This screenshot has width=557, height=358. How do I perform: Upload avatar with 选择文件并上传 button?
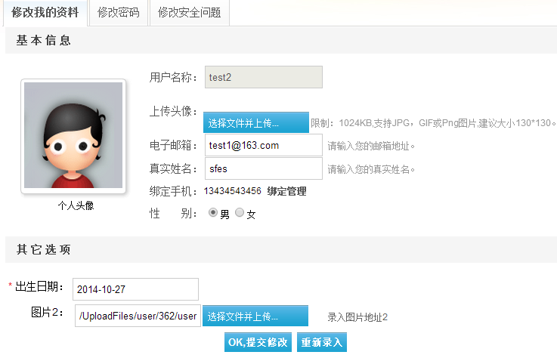[256, 122]
